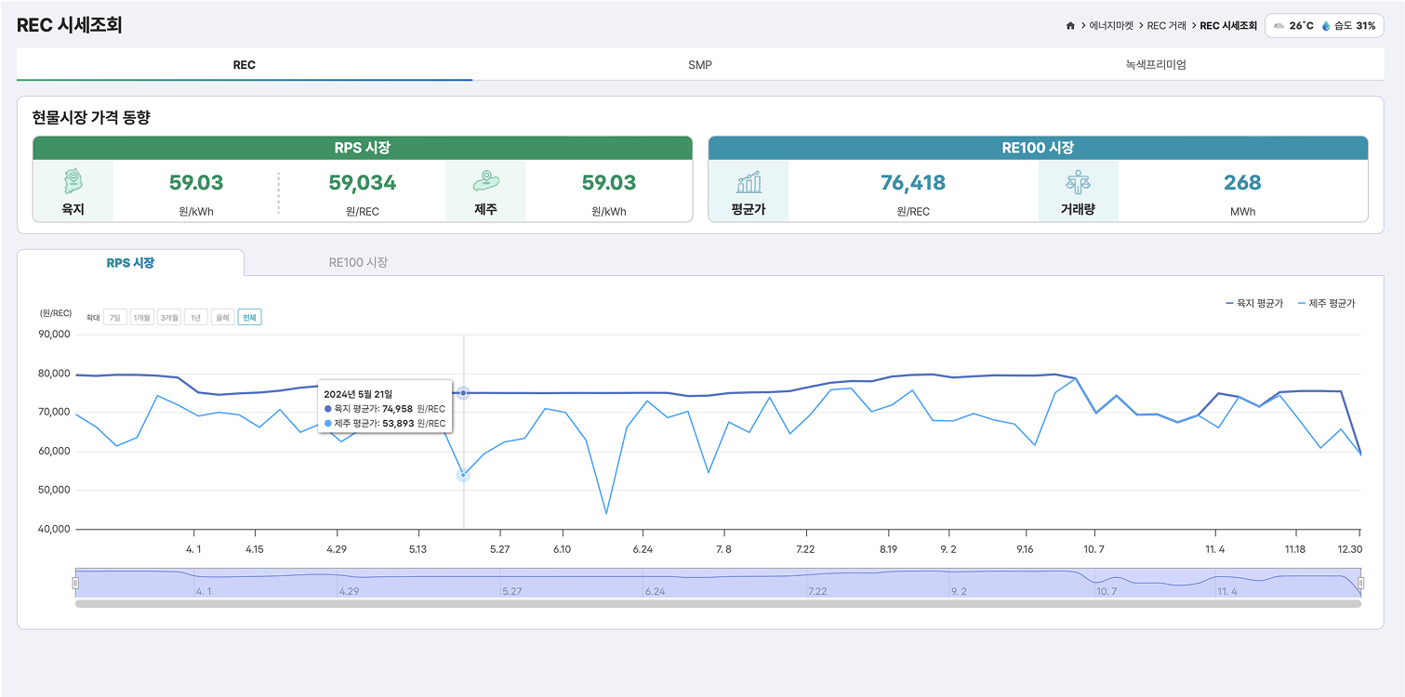This screenshot has height=697, width=1405.
Task: Select the 1개월 zoom range
Action: 142,317
